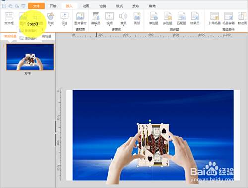Image resolution: width=248 pixels, height=188 pixels.
Task: Choose the lower item in picture dropdown list
Action: coord(29,38)
